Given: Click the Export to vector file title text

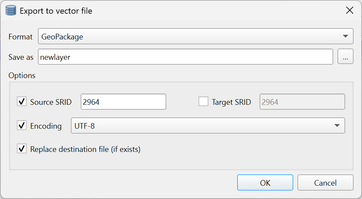Looking at the screenshot, I should pyautogui.click(x=56, y=11).
